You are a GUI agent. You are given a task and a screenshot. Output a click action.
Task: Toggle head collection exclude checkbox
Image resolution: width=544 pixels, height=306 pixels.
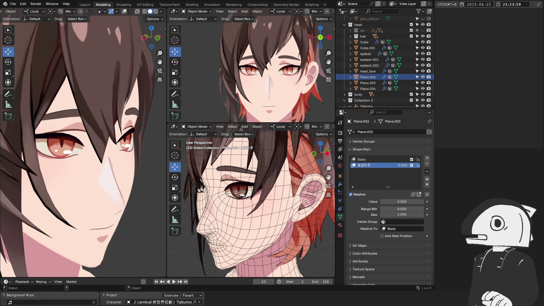coord(411,25)
